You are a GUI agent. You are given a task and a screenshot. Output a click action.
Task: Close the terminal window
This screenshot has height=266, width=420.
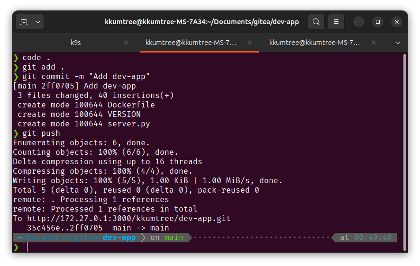click(397, 22)
